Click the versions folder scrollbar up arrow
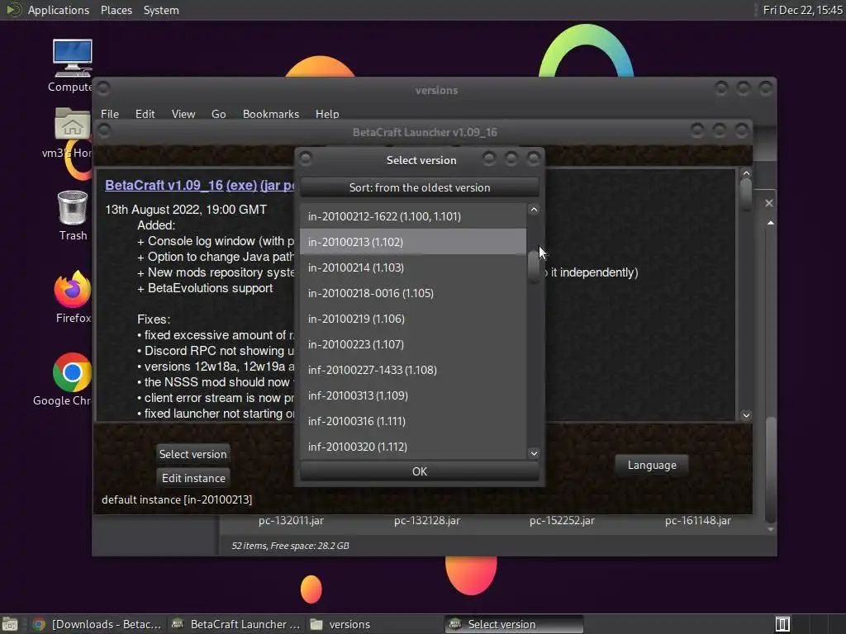The height and width of the screenshot is (634, 846). (771, 223)
